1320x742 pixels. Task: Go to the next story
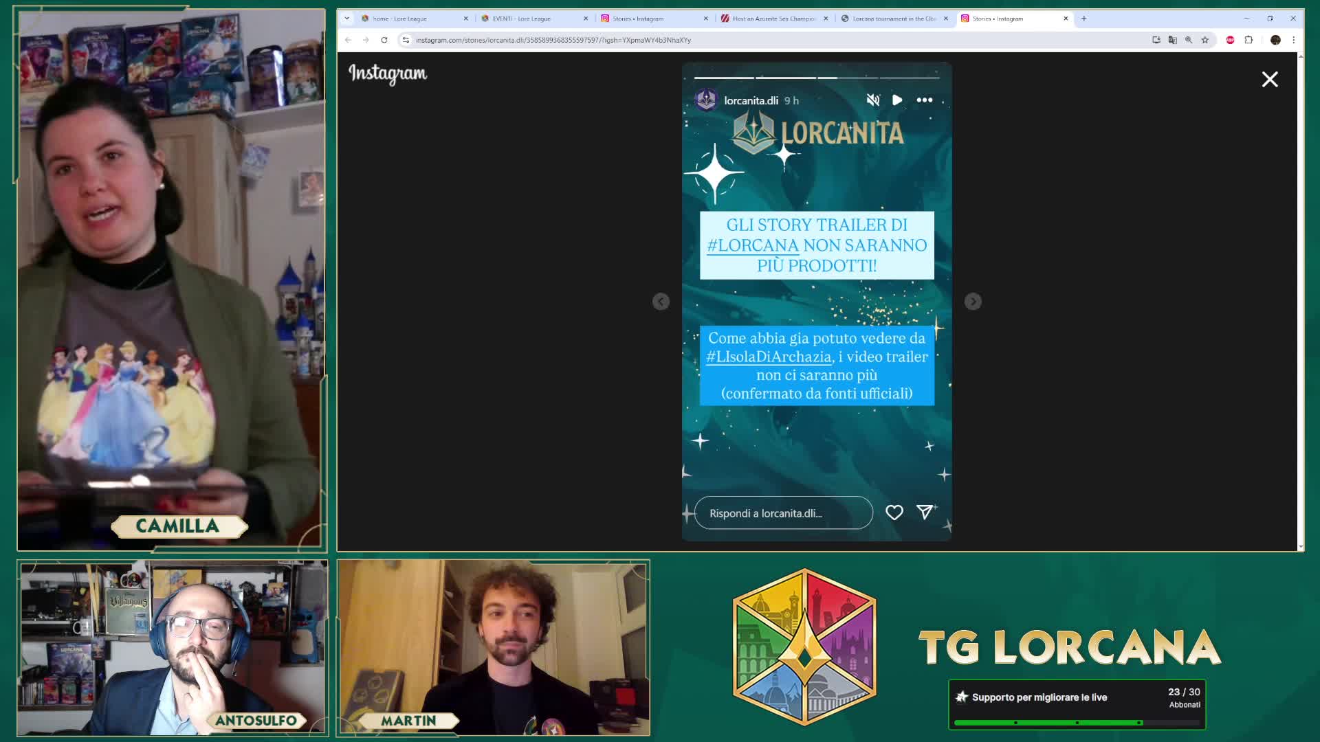click(973, 302)
